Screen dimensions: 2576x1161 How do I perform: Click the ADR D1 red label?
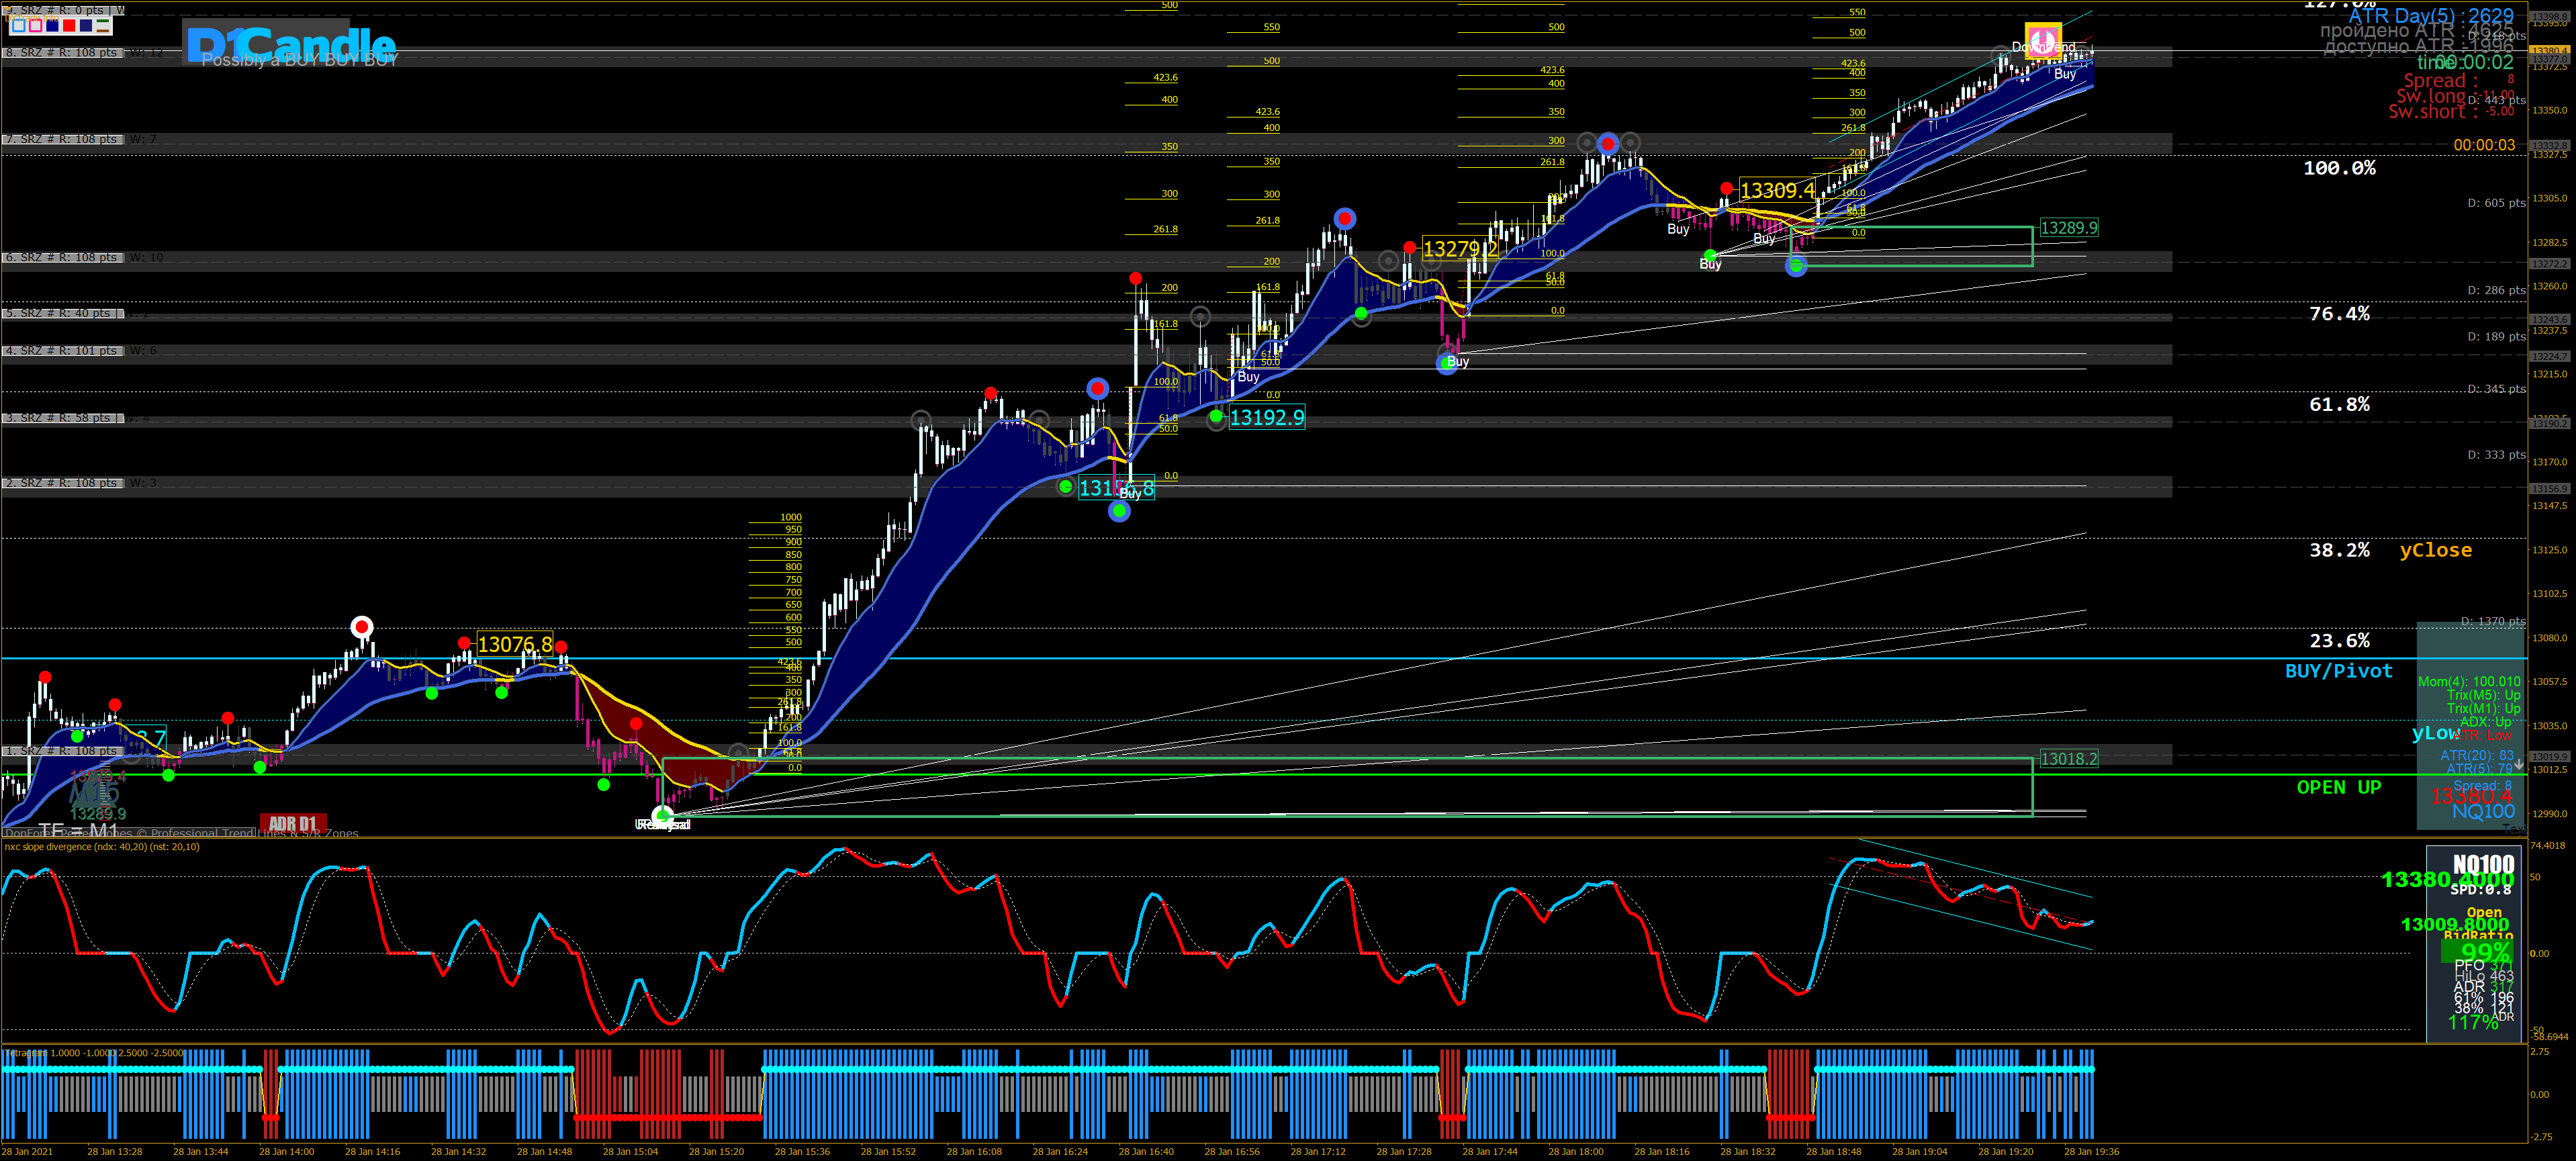tap(292, 823)
